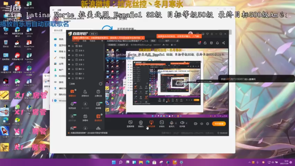Click the streamer avatar in title bar
Screen dimensions: 295x166
pyautogui.click(x=190, y=34)
